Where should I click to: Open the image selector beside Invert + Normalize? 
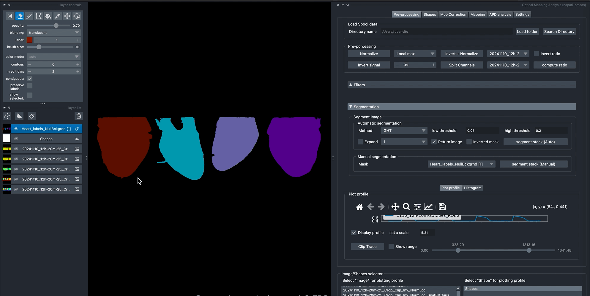[508, 54]
